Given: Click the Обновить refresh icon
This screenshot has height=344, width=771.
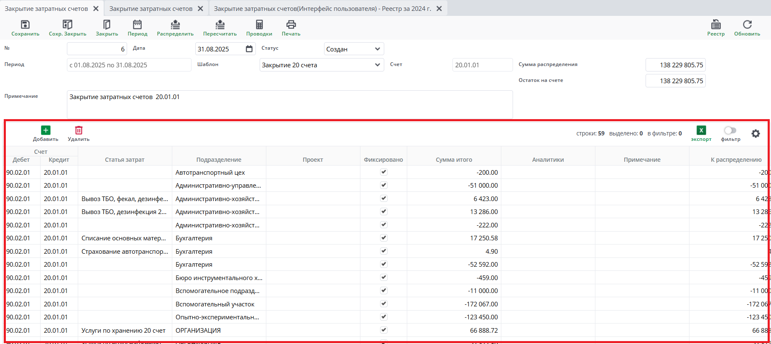Looking at the screenshot, I should point(747,25).
